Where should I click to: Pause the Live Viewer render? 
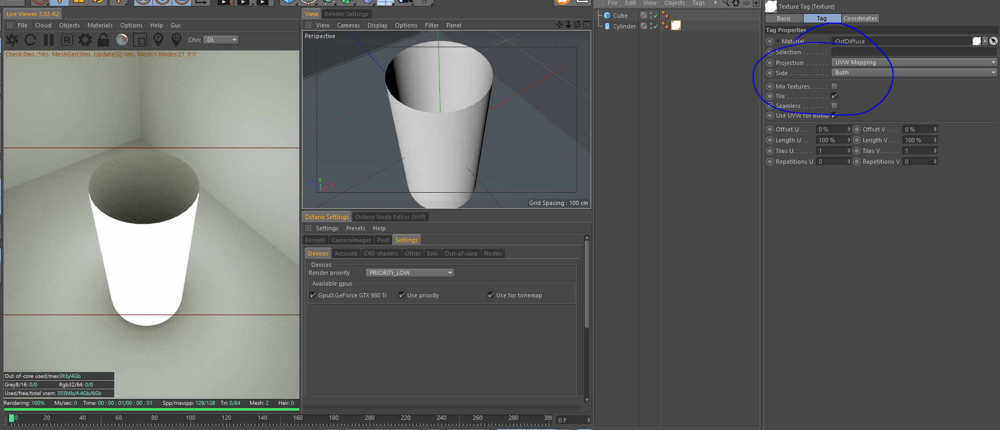tap(49, 40)
